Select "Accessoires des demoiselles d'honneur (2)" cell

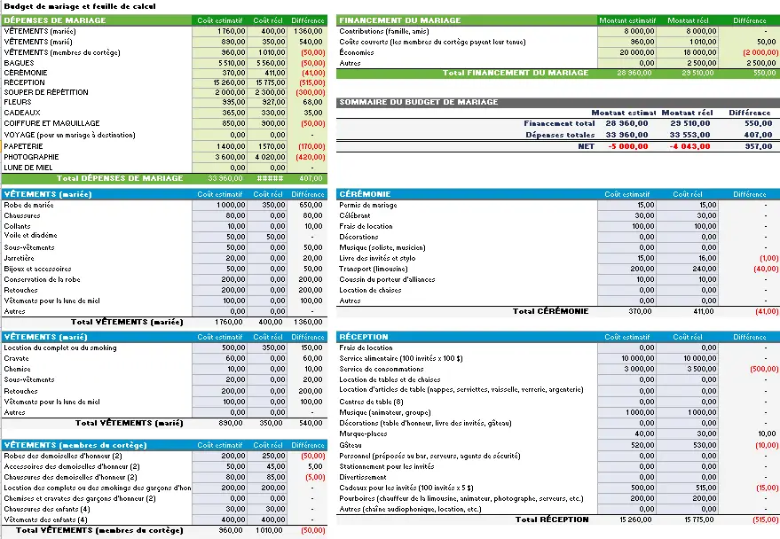coord(72,467)
